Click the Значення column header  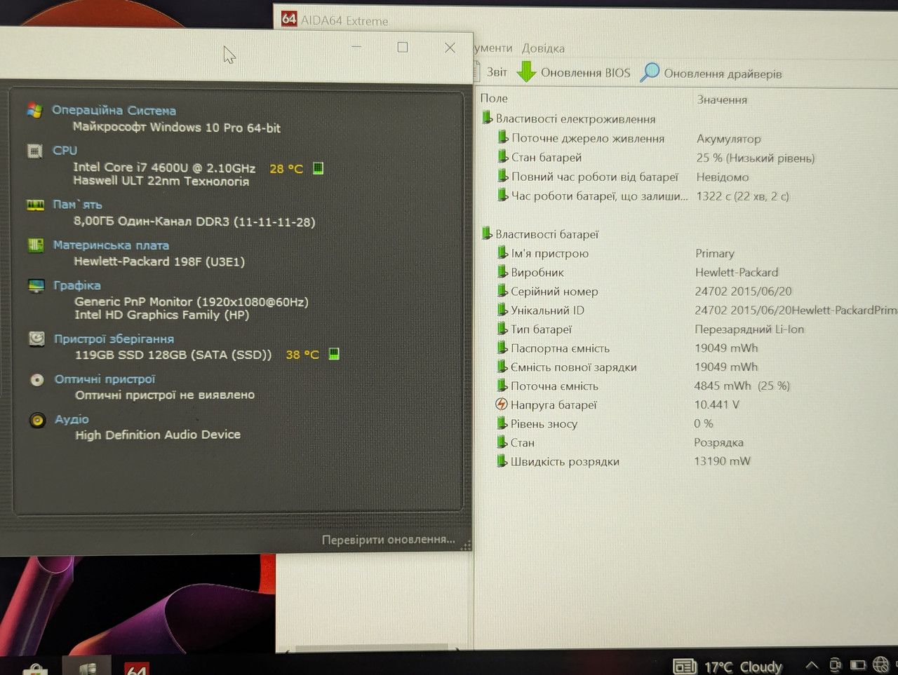pos(722,100)
